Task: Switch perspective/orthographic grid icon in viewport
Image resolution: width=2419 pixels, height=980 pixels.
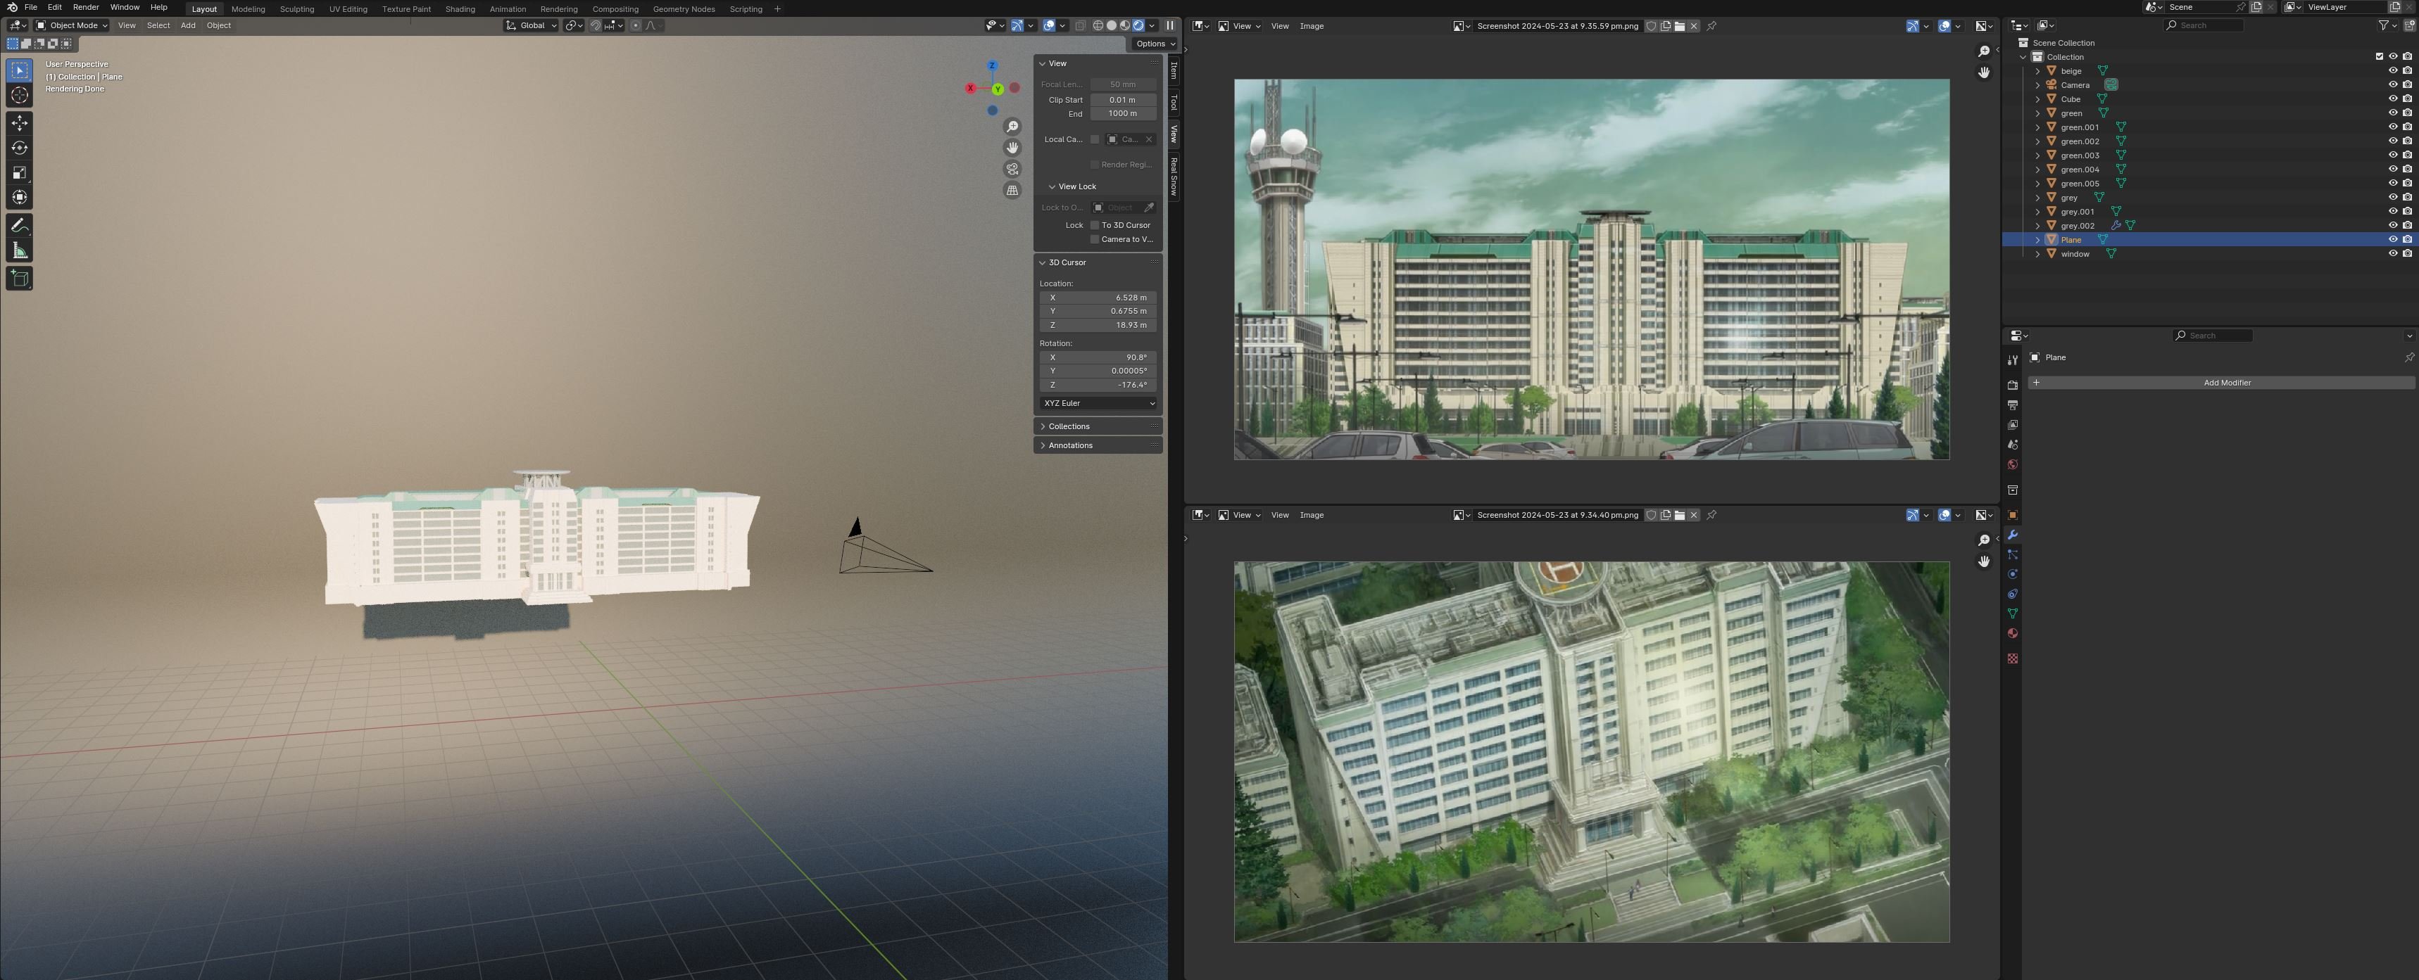Action: pyautogui.click(x=1012, y=191)
